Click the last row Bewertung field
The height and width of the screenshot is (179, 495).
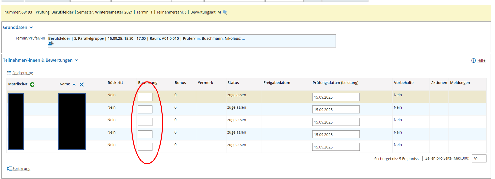[145, 147]
